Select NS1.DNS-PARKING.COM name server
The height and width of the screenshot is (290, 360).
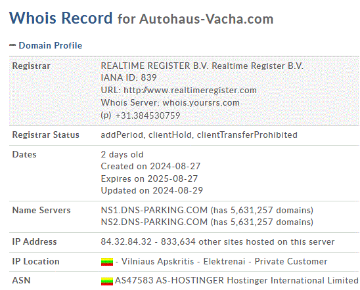coord(154,210)
